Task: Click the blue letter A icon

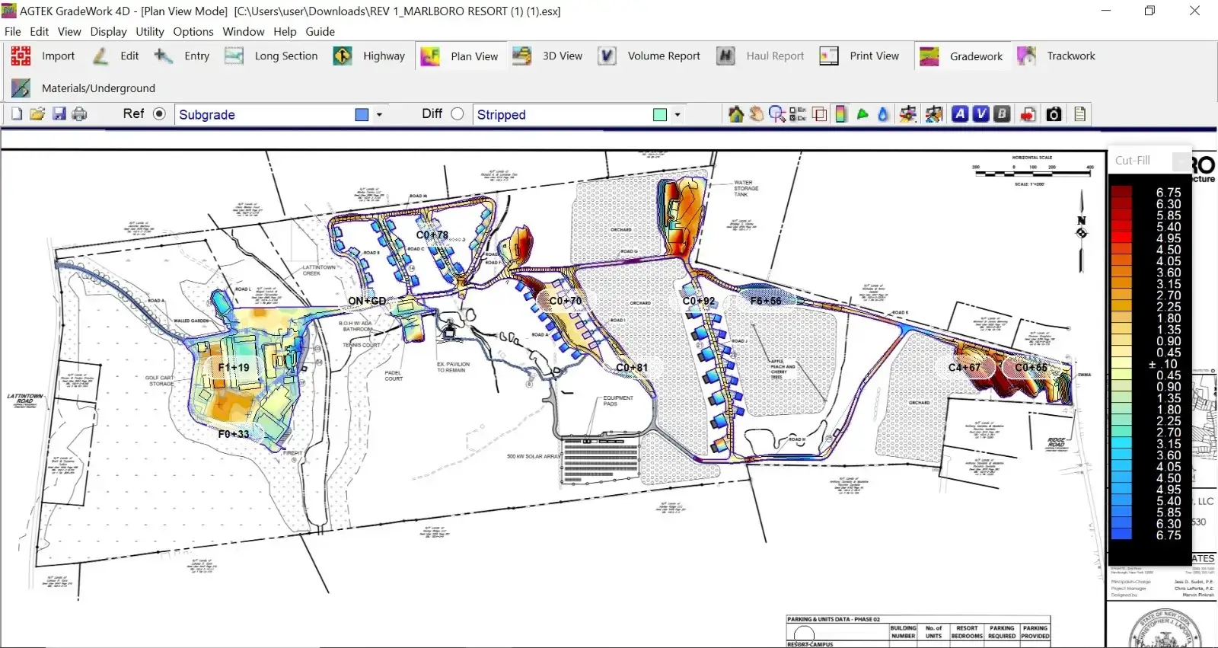Action: (x=960, y=114)
